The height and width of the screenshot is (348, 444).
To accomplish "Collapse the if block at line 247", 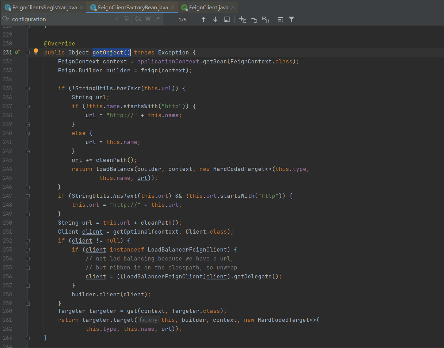I will (x=28, y=196).
